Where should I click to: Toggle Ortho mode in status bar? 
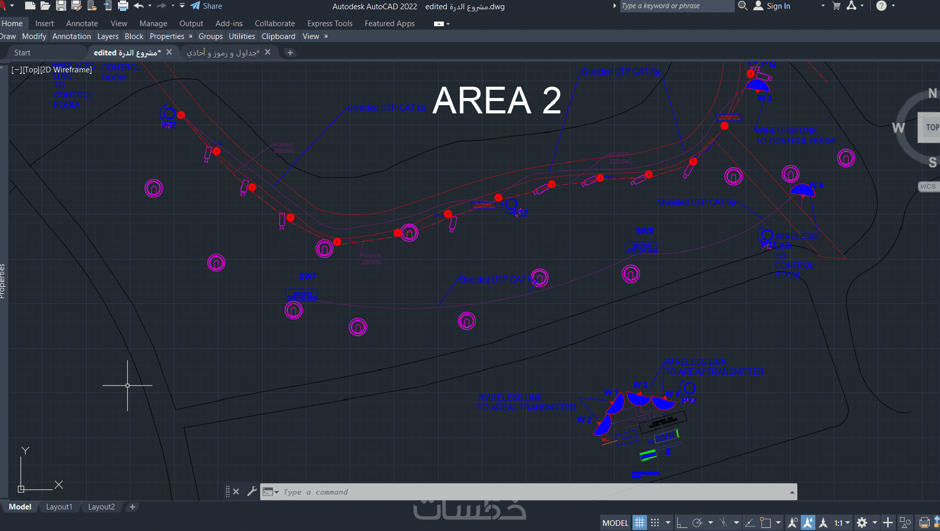point(682,523)
